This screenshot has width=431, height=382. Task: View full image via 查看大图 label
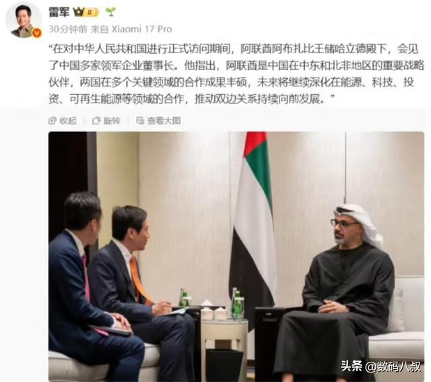164,121
